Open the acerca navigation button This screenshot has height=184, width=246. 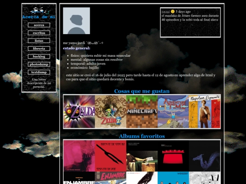click(x=39, y=25)
